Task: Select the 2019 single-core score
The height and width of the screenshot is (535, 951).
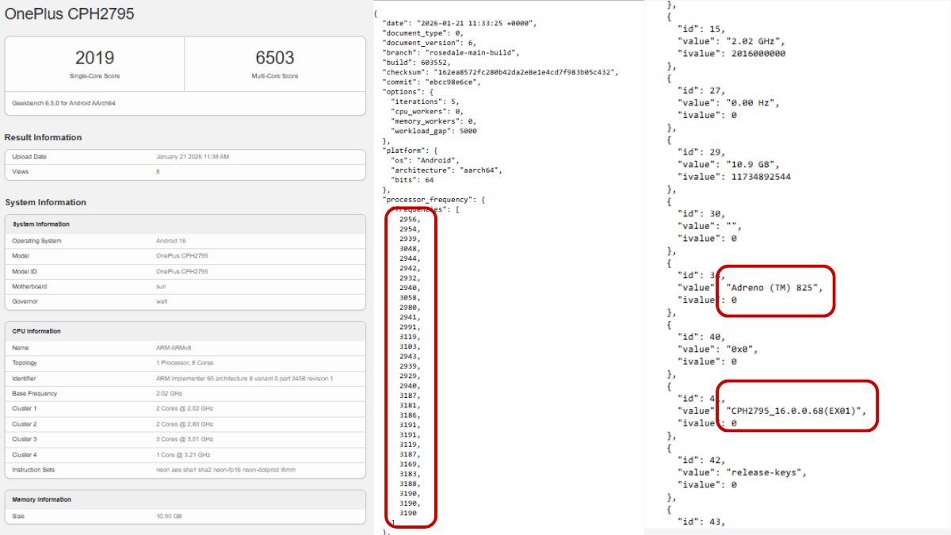Action: tap(94, 58)
